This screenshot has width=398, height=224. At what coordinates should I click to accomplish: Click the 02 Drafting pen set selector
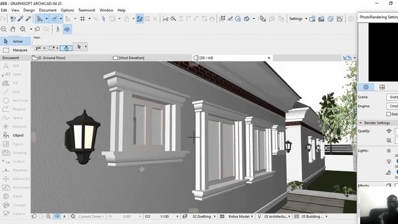click(201, 217)
